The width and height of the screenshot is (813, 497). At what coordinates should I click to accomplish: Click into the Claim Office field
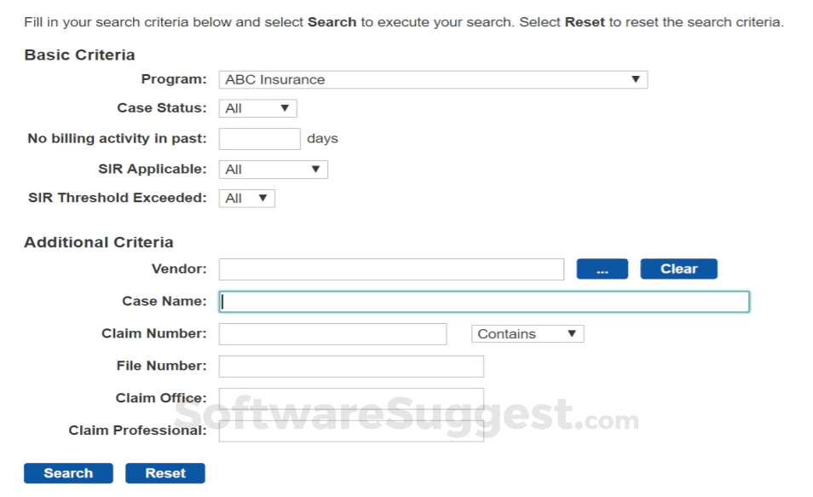tap(351, 398)
